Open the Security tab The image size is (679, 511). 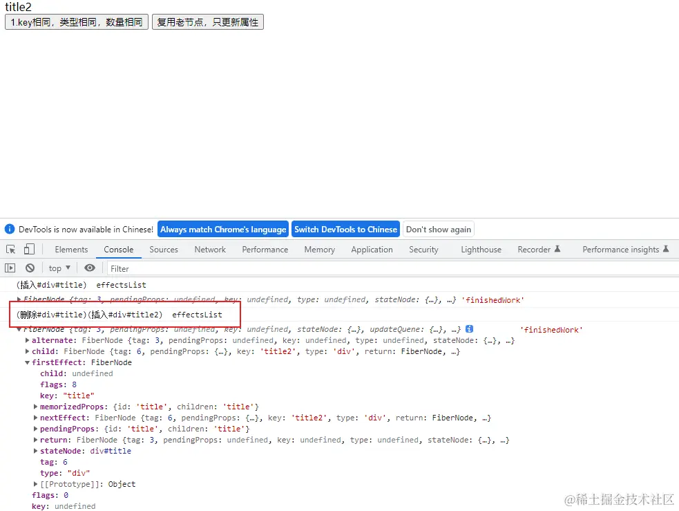click(423, 250)
